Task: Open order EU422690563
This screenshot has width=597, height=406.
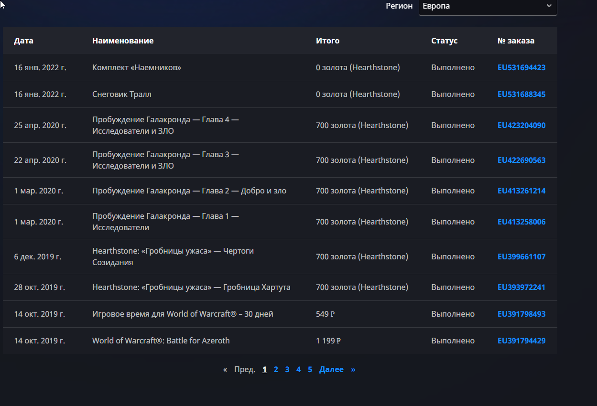Action: [521, 160]
